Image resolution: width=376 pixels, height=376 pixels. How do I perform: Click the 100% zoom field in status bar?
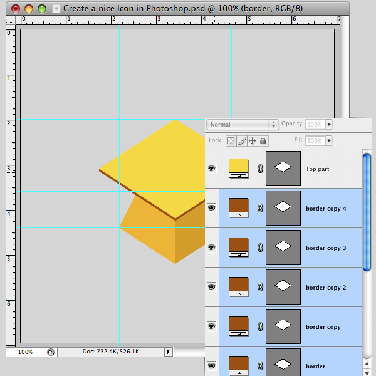coord(25,352)
